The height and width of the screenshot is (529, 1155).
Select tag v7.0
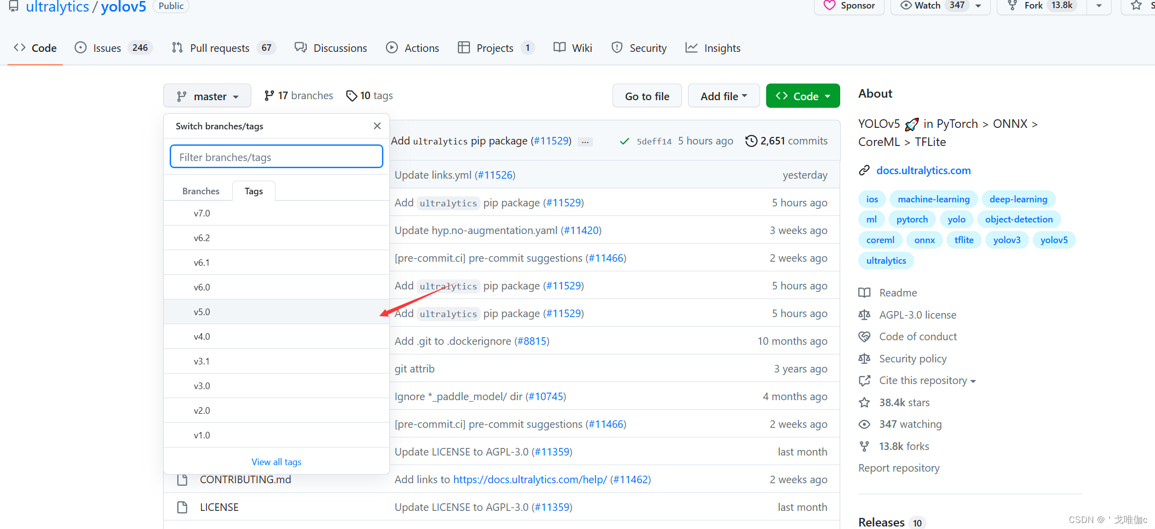(277, 213)
